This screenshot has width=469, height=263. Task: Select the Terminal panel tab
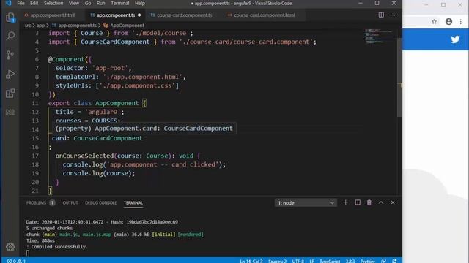click(x=133, y=203)
